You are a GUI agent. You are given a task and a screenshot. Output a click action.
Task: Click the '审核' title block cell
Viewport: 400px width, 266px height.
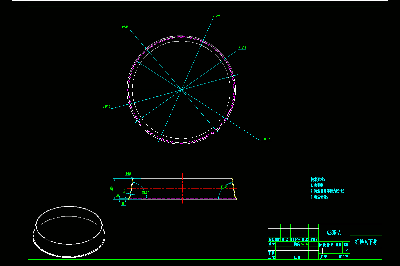tap(272, 253)
